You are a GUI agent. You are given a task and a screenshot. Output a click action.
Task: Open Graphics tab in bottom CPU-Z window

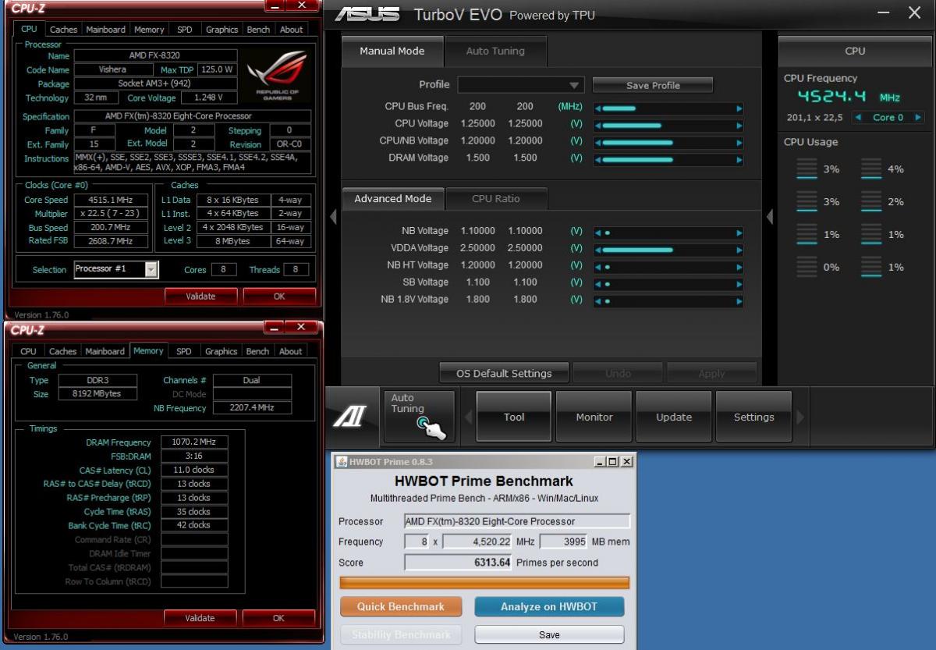point(221,351)
